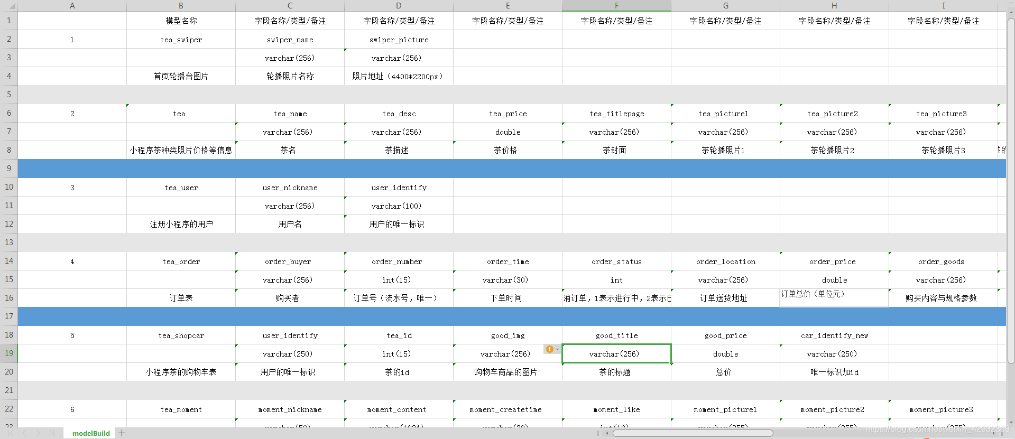Click cell 'tea_order'
The height and width of the screenshot is (439, 1015).
[181, 261]
